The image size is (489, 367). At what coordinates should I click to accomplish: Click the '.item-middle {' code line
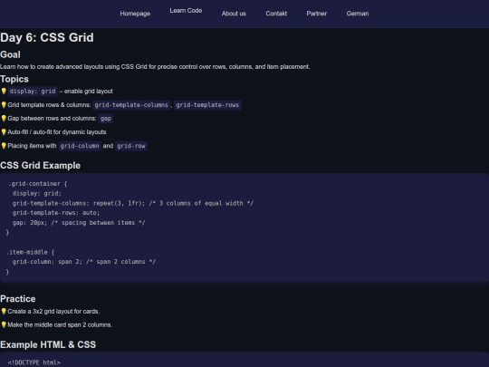31,252
